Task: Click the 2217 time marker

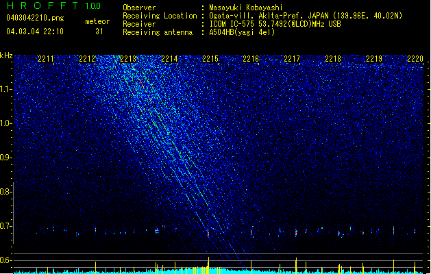Action: pos(292,59)
